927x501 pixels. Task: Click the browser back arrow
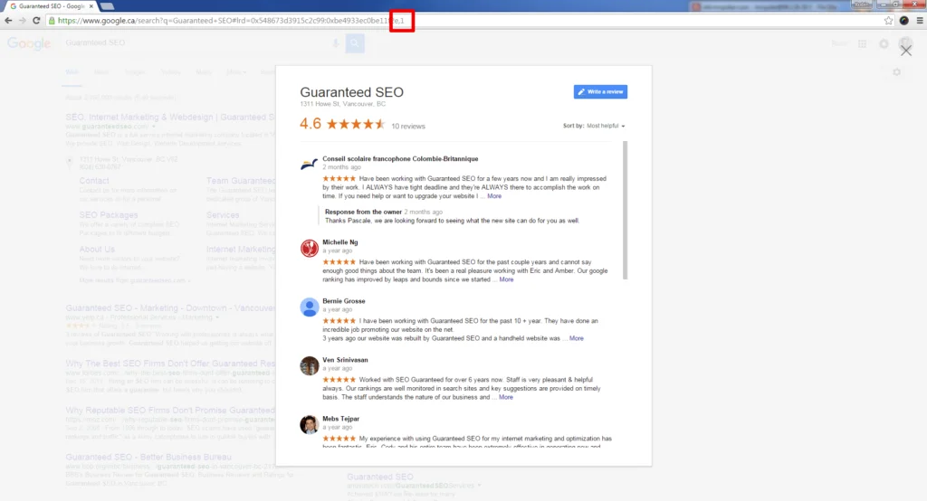8,21
